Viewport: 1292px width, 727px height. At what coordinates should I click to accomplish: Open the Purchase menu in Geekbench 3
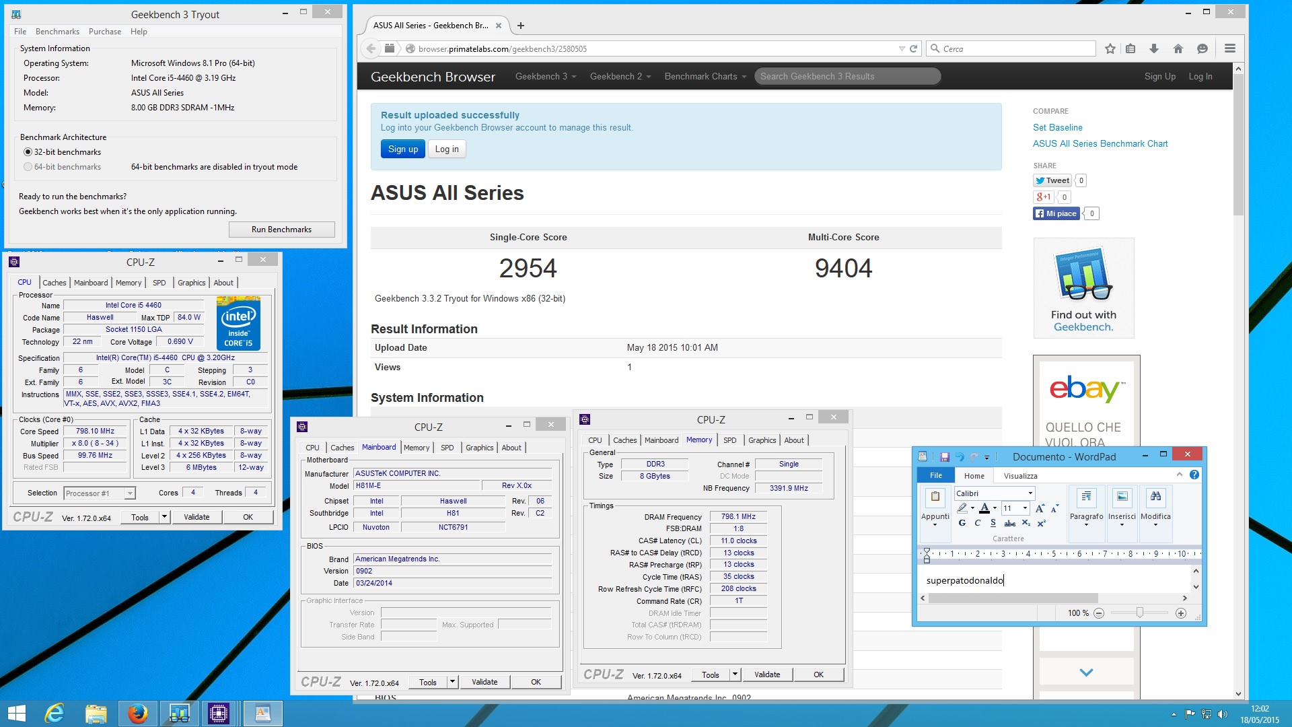pyautogui.click(x=105, y=32)
